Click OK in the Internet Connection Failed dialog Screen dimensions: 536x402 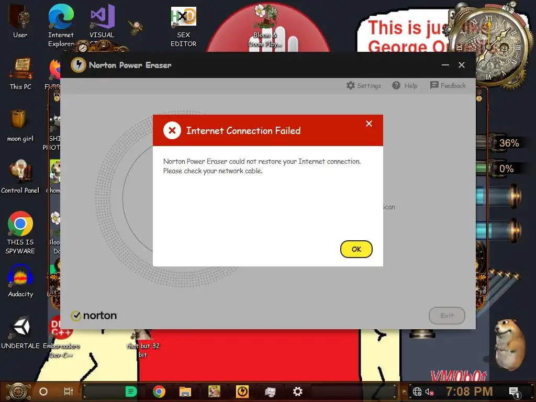(x=356, y=249)
